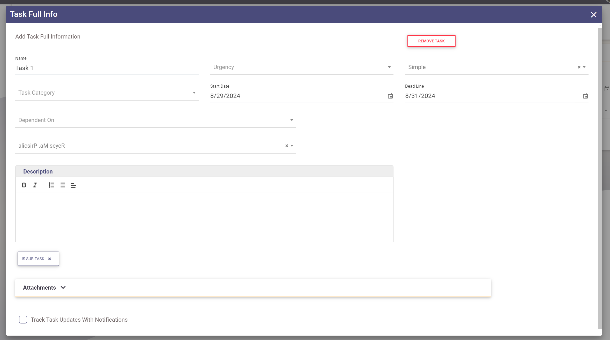The width and height of the screenshot is (610, 340).
Task: Clear the alicsirP .aM seyeR selection
Action: click(x=287, y=146)
